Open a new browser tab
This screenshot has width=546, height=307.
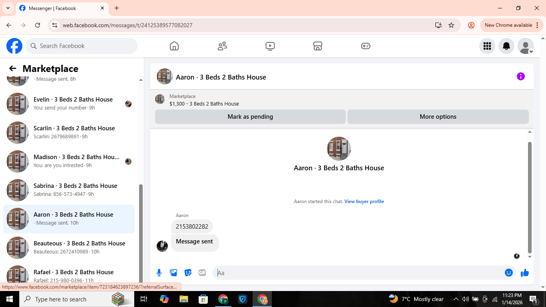pos(117,8)
